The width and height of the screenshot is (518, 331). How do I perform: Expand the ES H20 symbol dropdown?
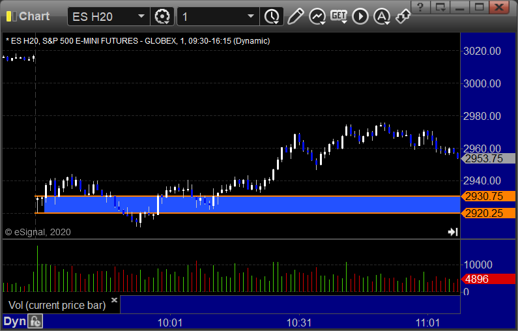141,16
